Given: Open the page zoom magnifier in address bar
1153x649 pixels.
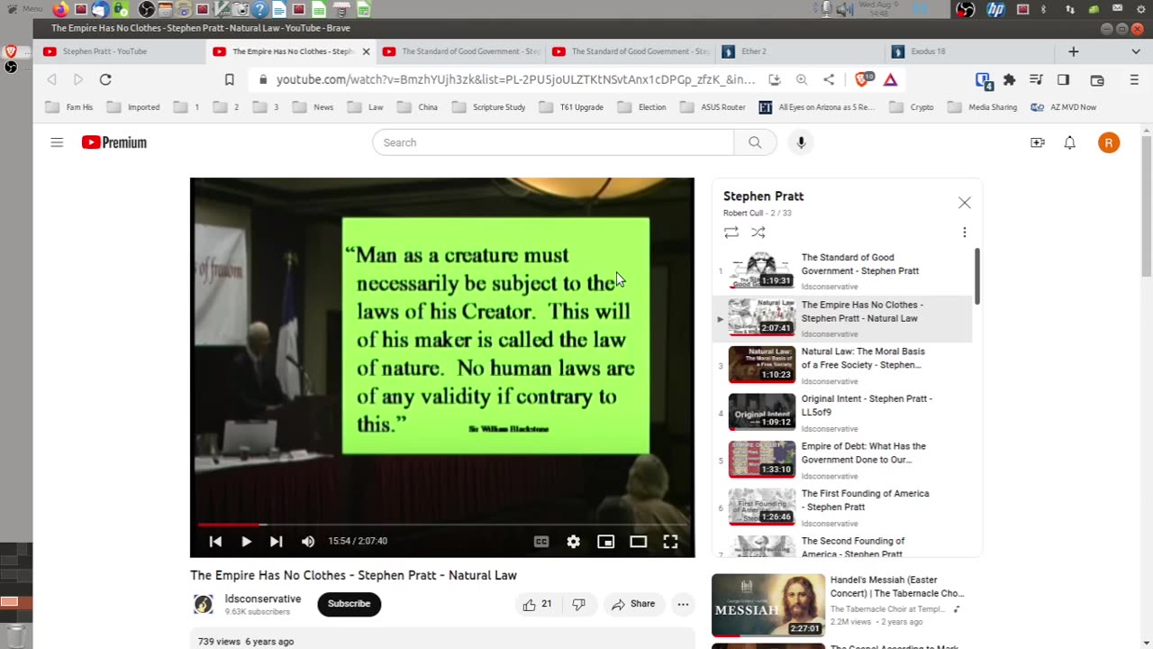Looking at the screenshot, I should 802,79.
